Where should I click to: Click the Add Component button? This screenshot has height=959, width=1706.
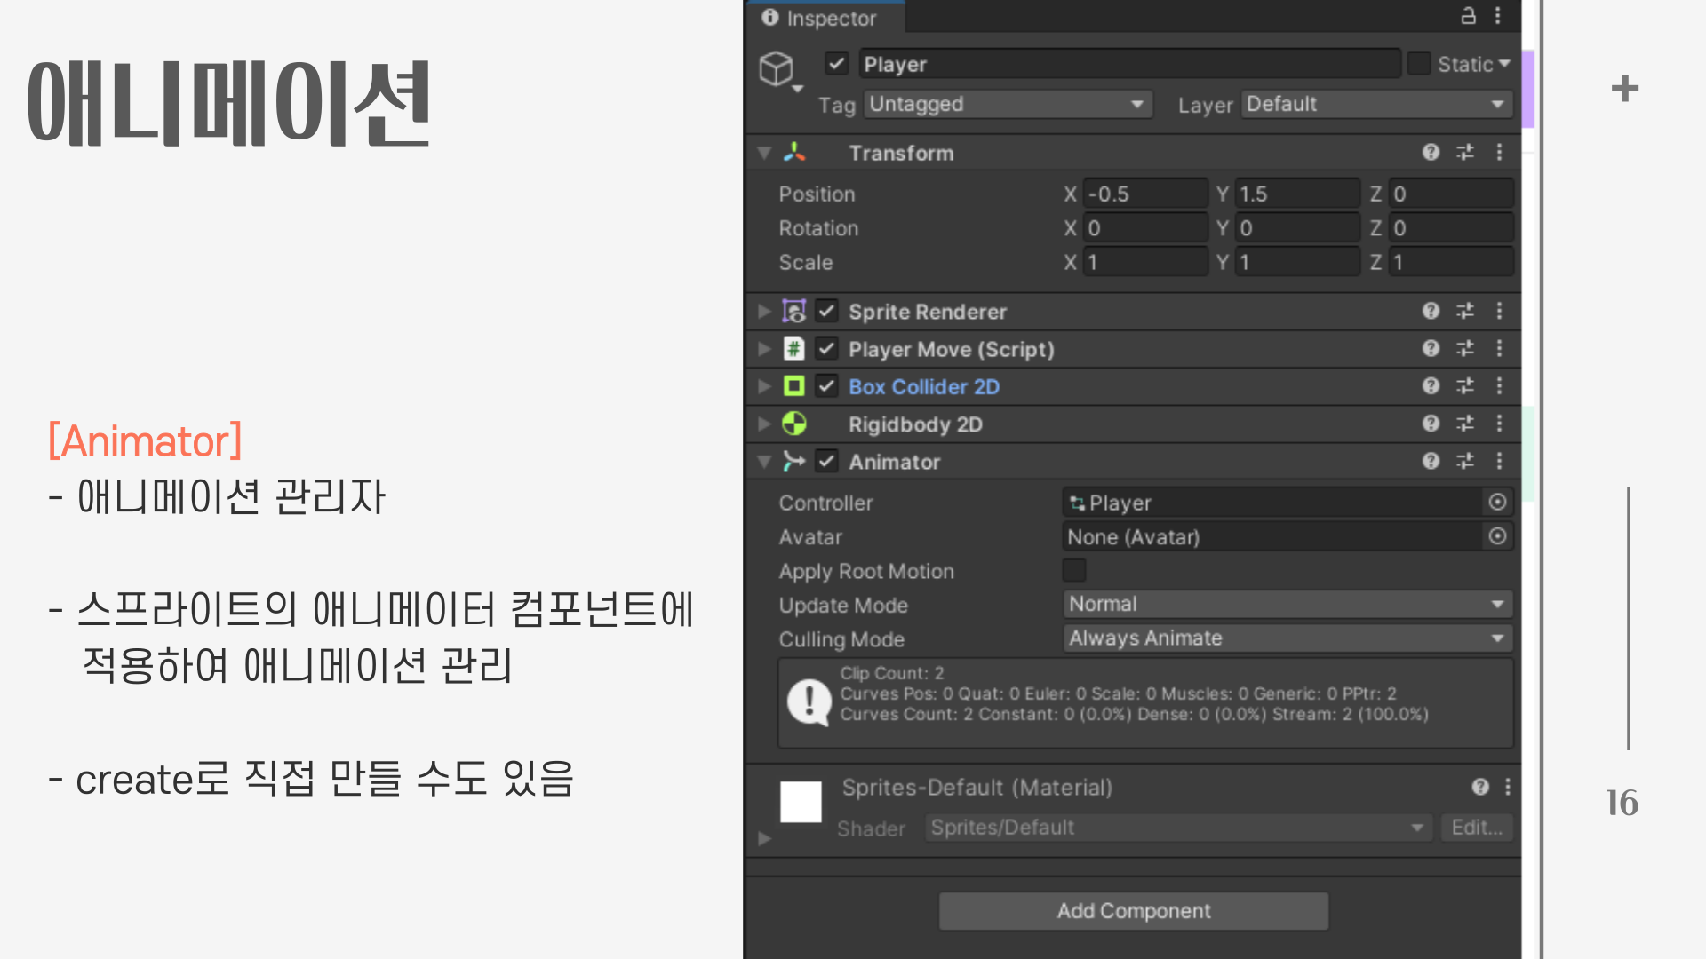click(x=1133, y=911)
